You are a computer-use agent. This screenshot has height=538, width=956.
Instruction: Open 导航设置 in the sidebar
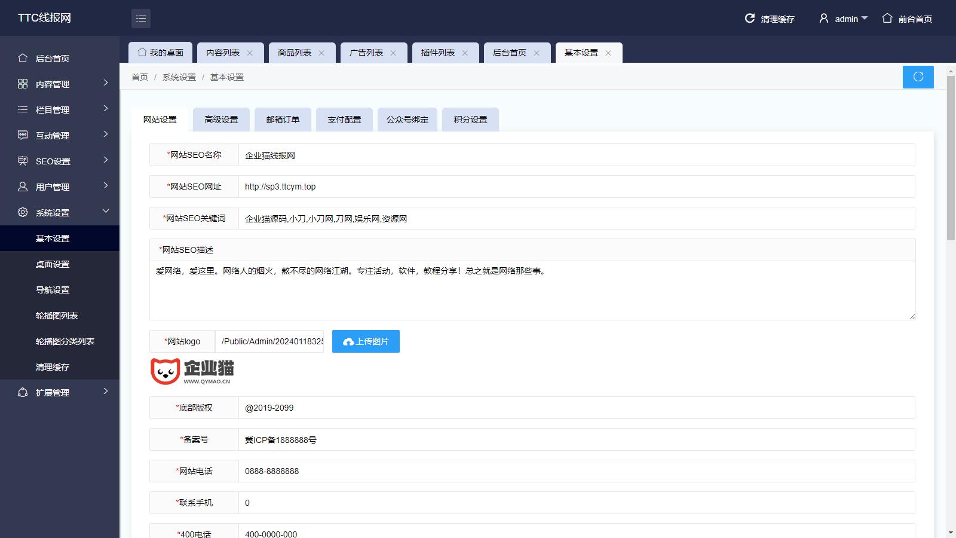pyautogui.click(x=53, y=290)
